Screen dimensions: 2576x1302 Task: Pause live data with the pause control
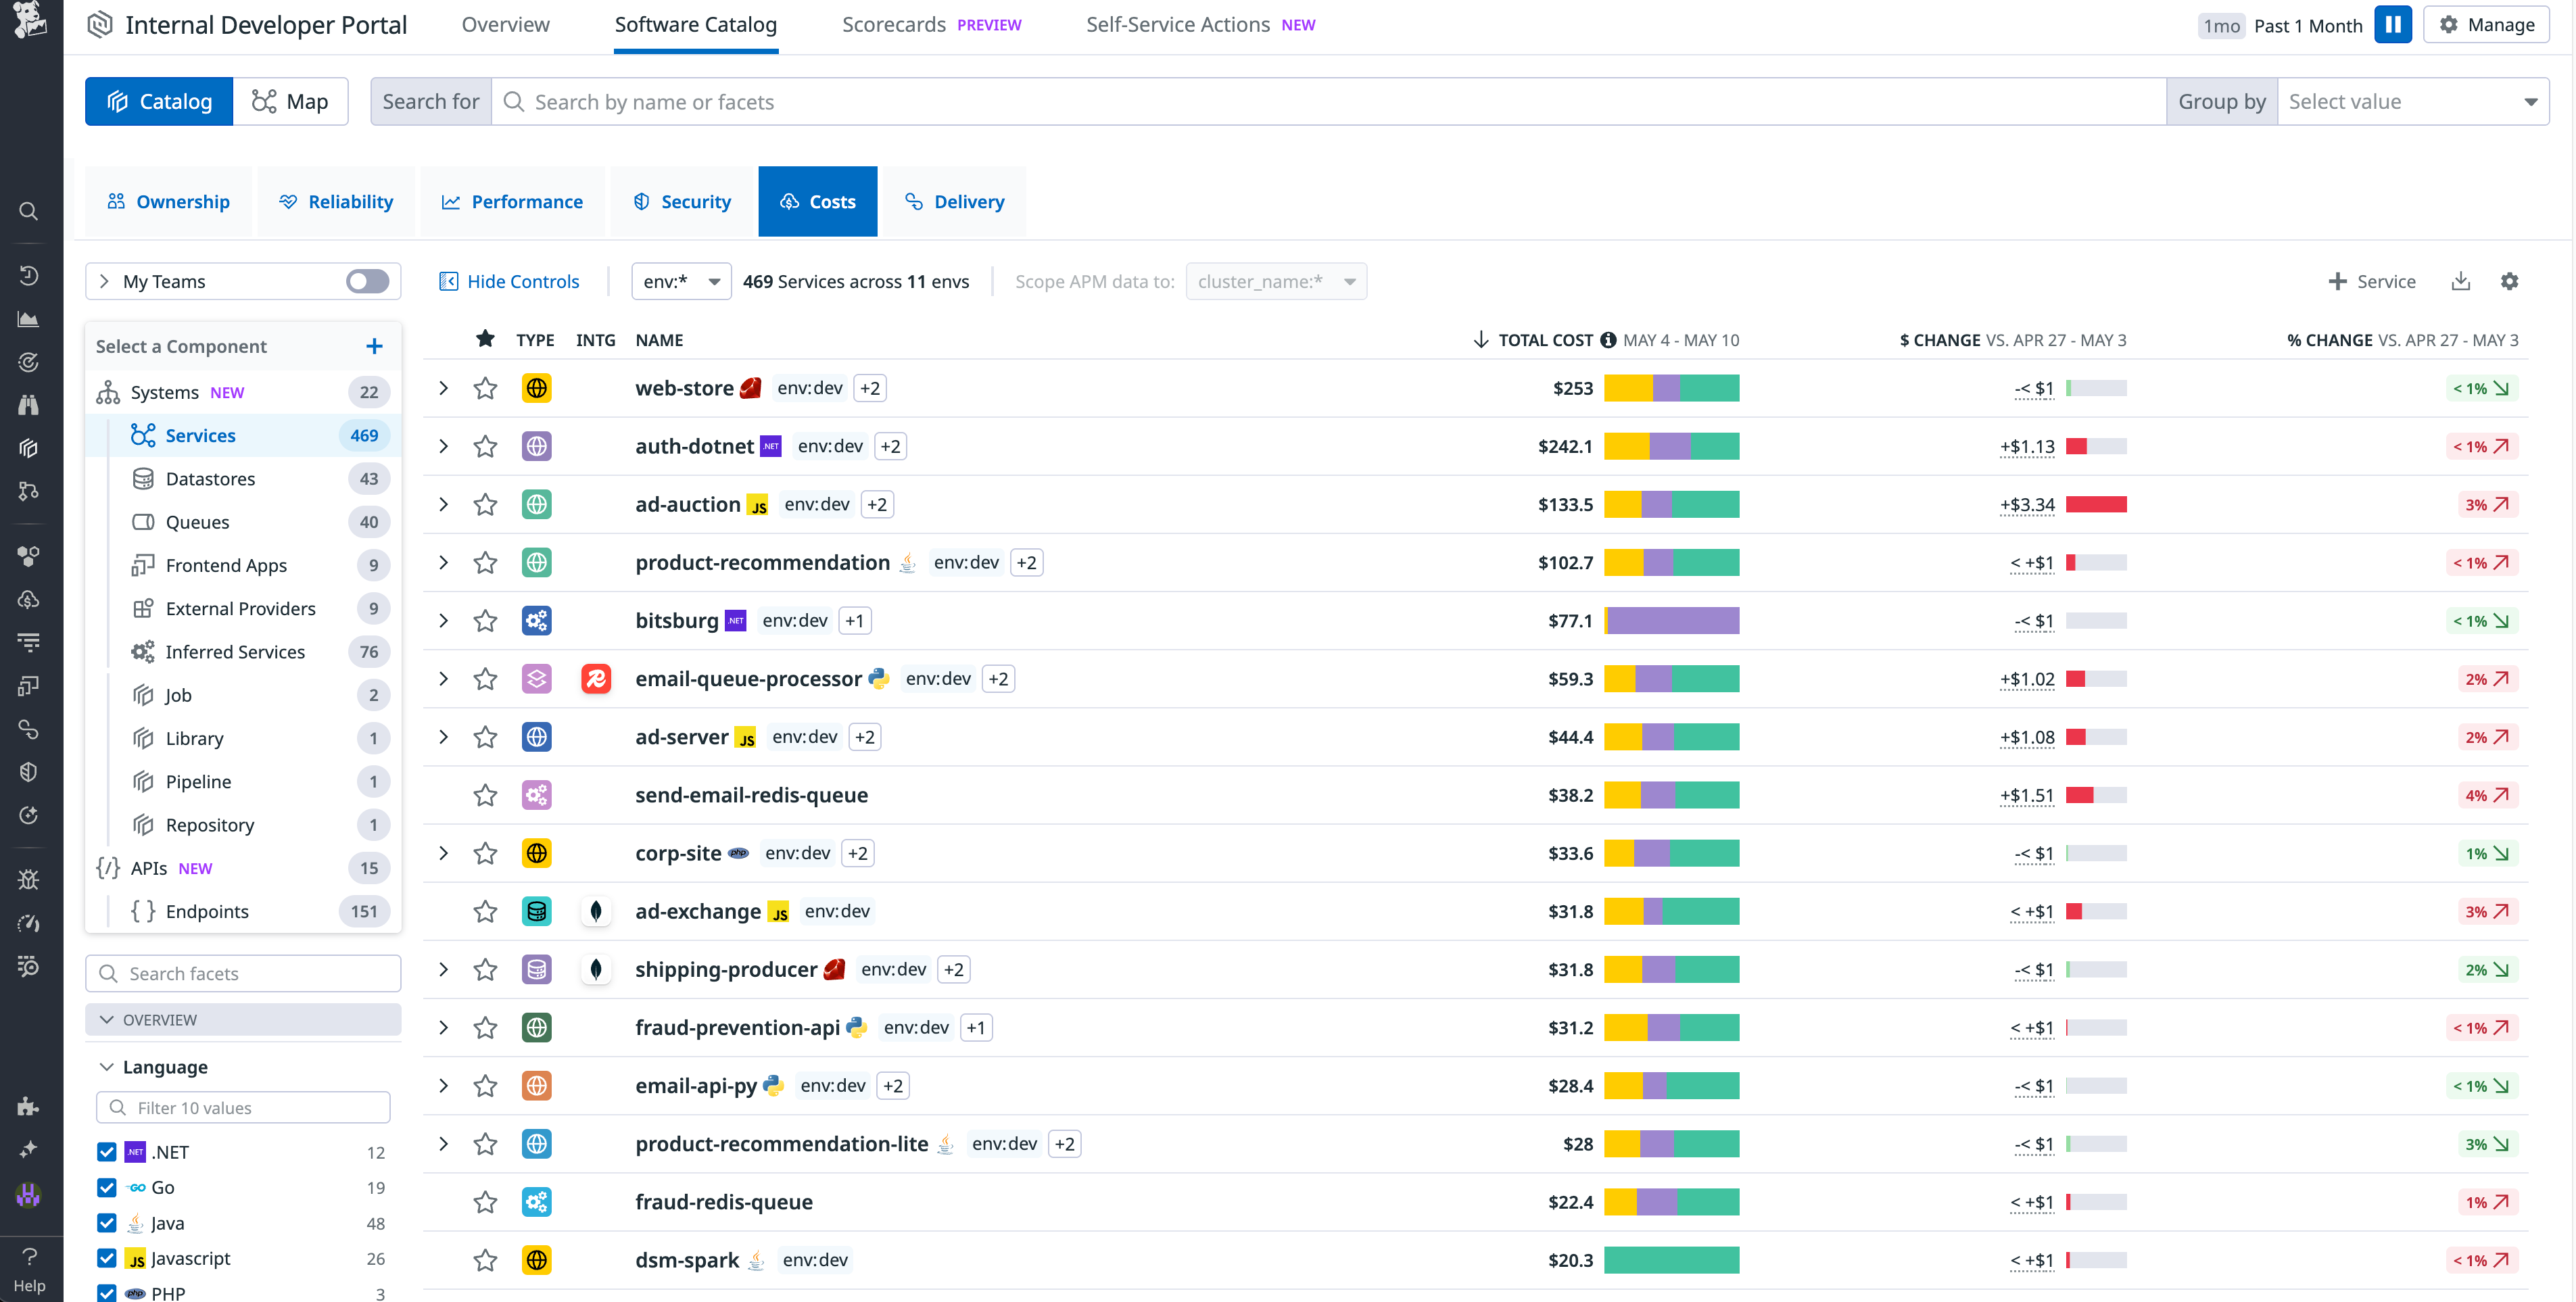pyautogui.click(x=2393, y=24)
